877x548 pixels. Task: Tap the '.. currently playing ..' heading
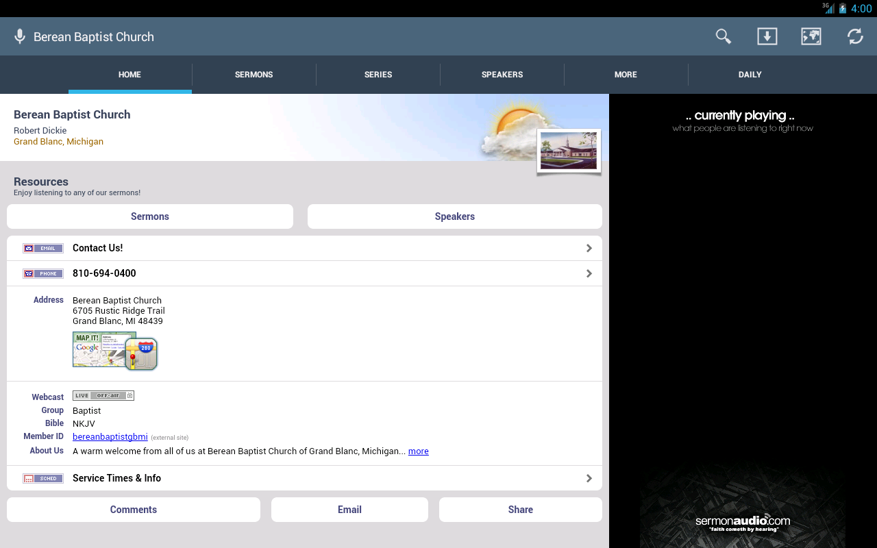[740, 116]
